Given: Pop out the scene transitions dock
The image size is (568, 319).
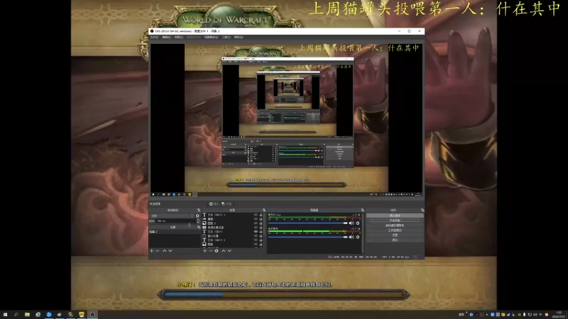Looking at the screenshot, I should click(199, 210).
